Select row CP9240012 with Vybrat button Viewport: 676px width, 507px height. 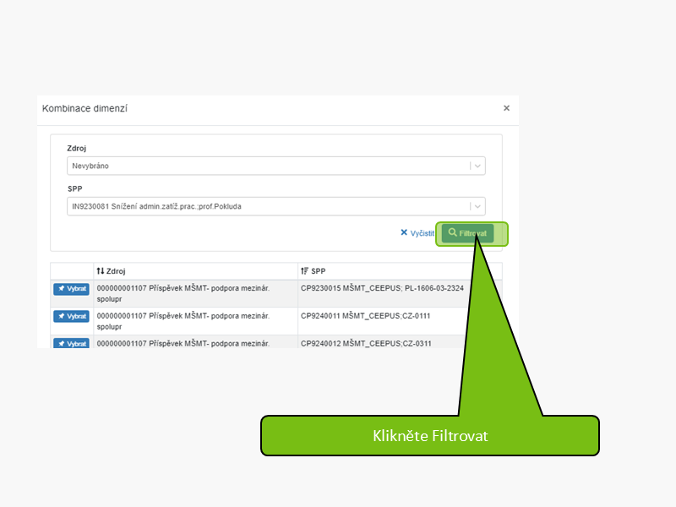(x=72, y=343)
